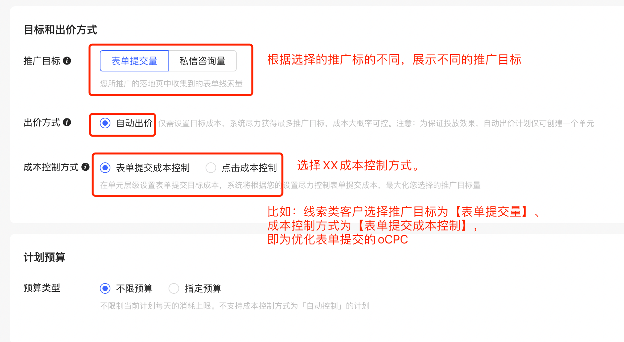Select the 表单提交量 promotion goal tab
Viewport: 624px width, 342px height.
pos(134,61)
